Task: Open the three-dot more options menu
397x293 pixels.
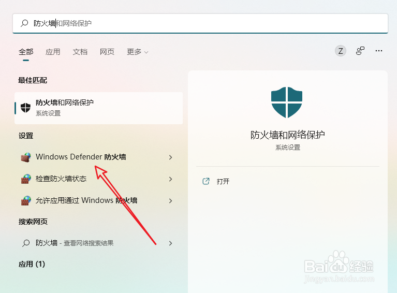Action: click(379, 51)
